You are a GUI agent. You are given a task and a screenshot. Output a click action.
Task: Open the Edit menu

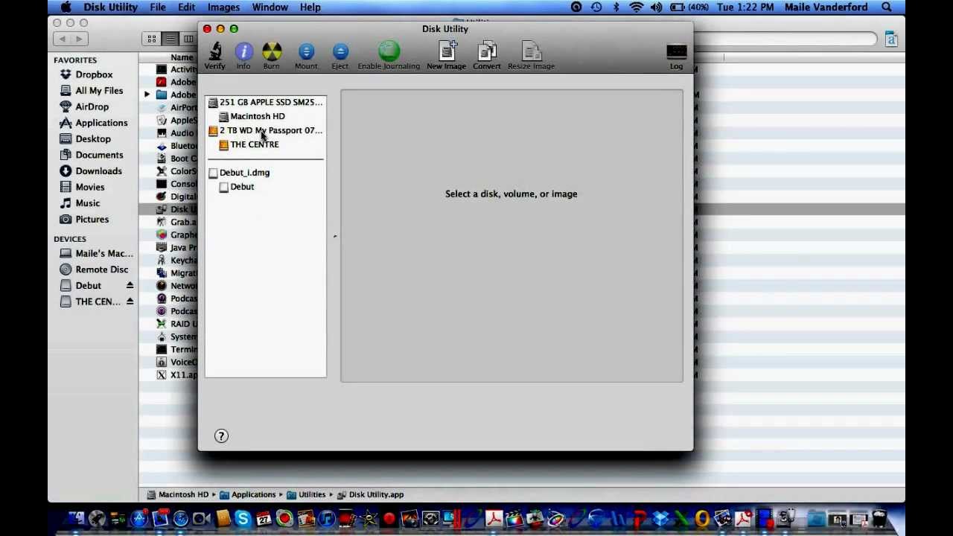point(186,7)
